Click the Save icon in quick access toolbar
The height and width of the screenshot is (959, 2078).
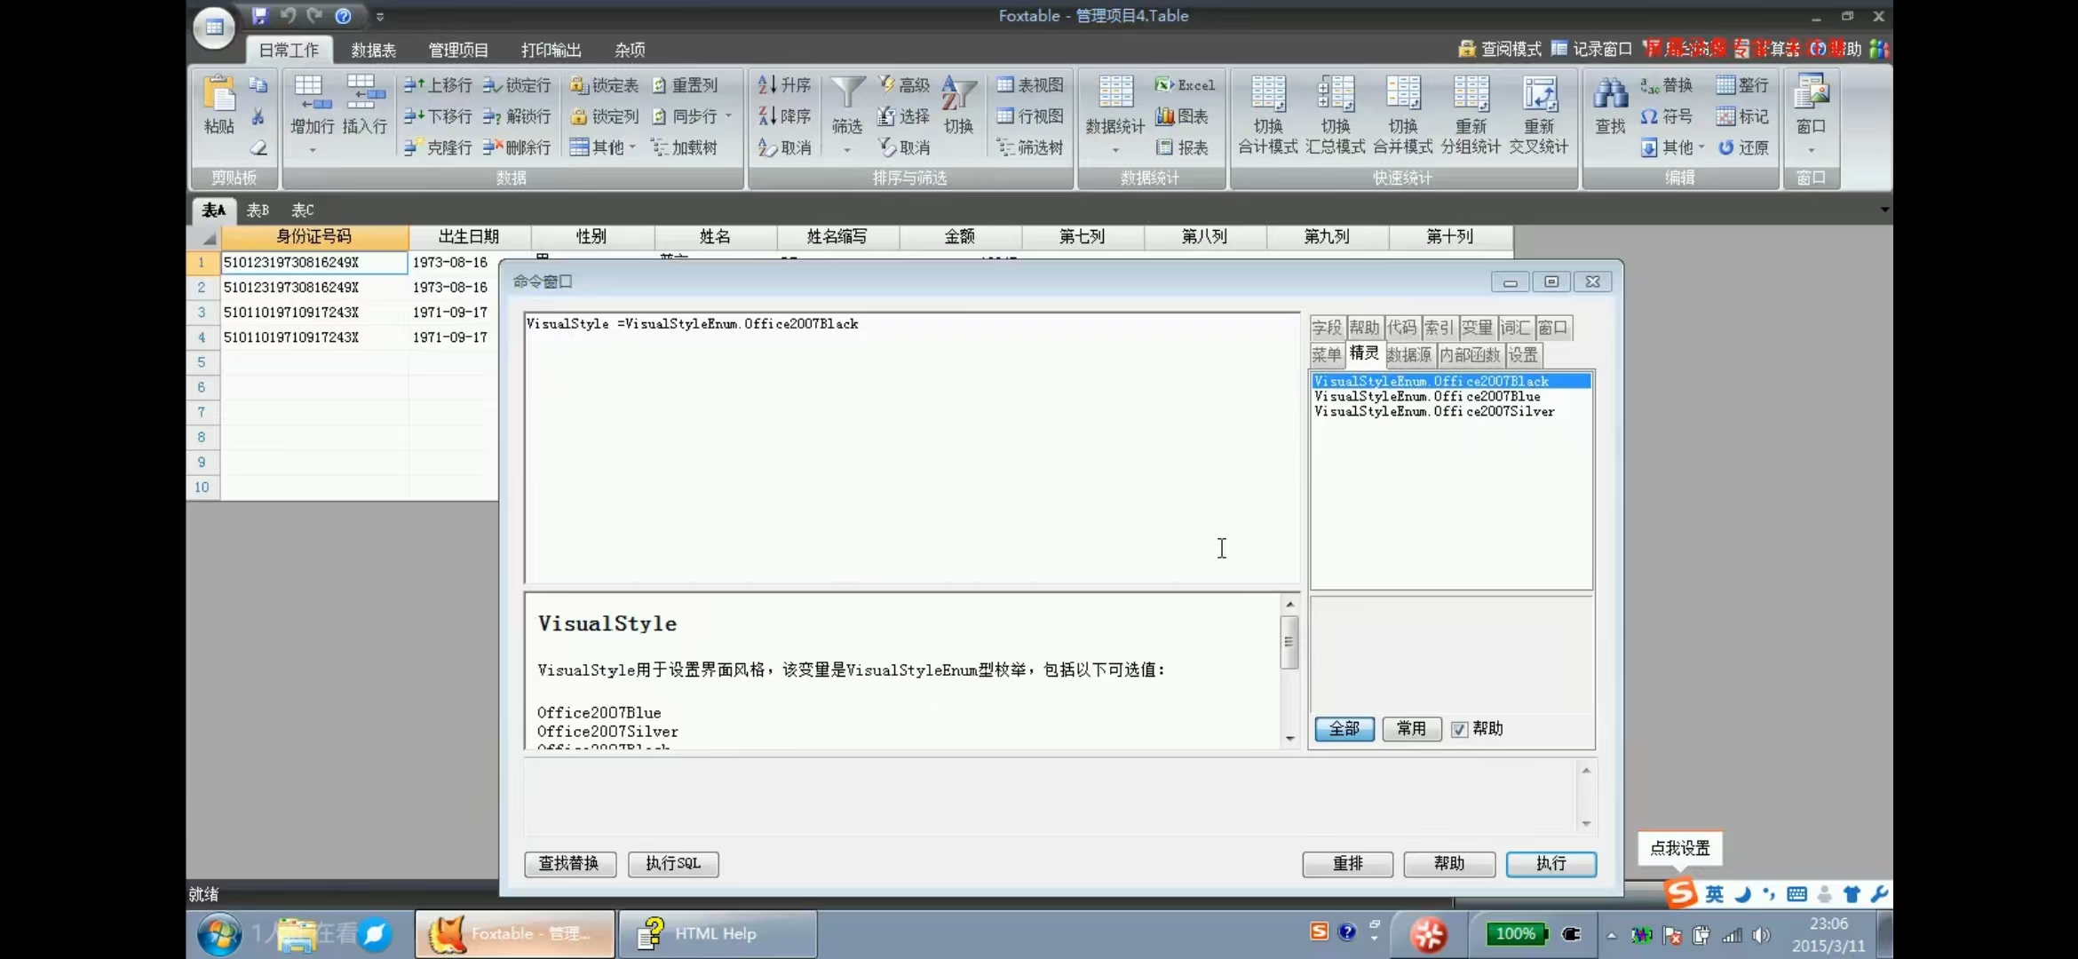point(259,16)
